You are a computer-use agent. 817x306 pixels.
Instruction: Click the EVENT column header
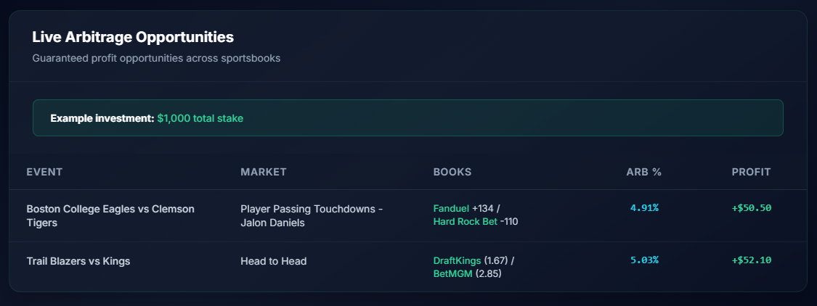[44, 173]
